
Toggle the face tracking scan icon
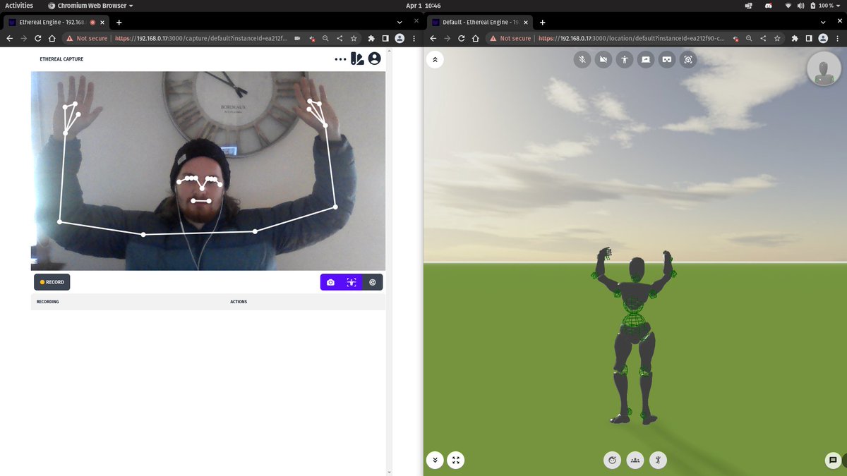(x=688, y=60)
